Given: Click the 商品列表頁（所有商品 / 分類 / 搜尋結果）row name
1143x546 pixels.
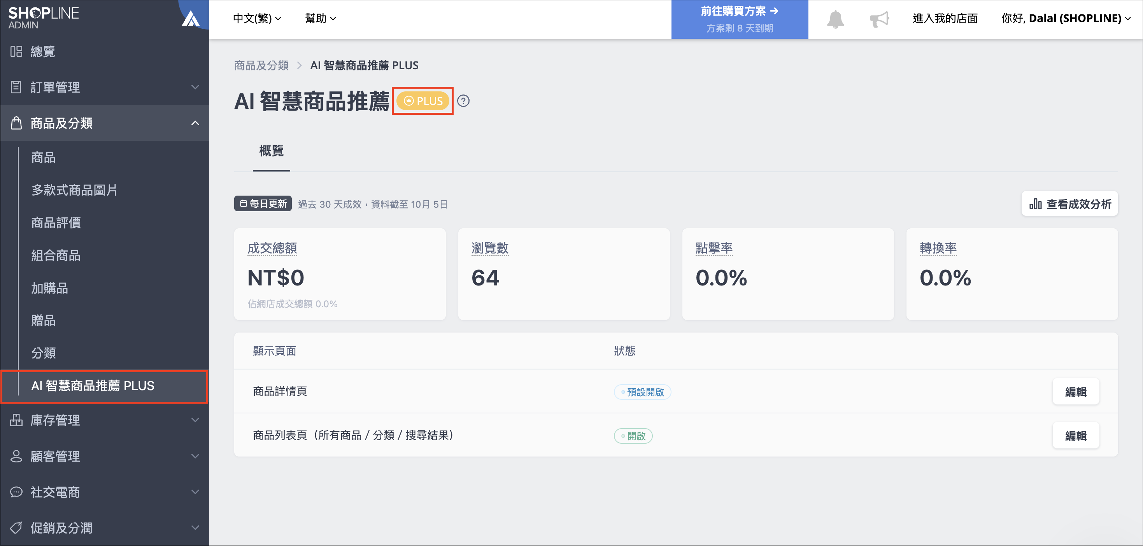Looking at the screenshot, I should click(x=353, y=435).
